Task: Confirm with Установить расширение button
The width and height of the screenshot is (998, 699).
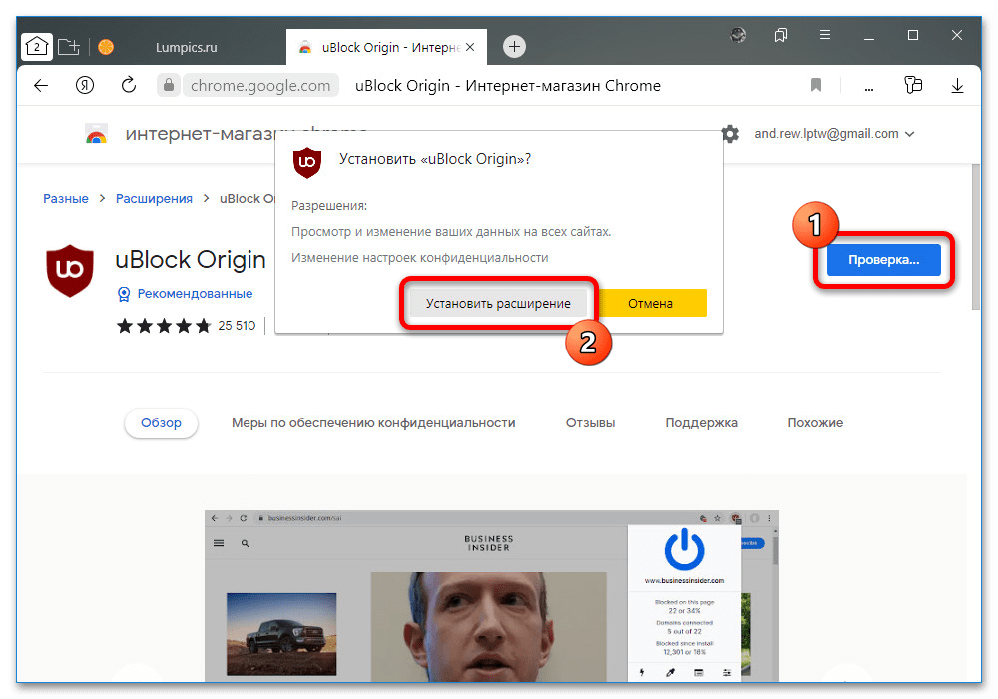Action: (x=498, y=303)
